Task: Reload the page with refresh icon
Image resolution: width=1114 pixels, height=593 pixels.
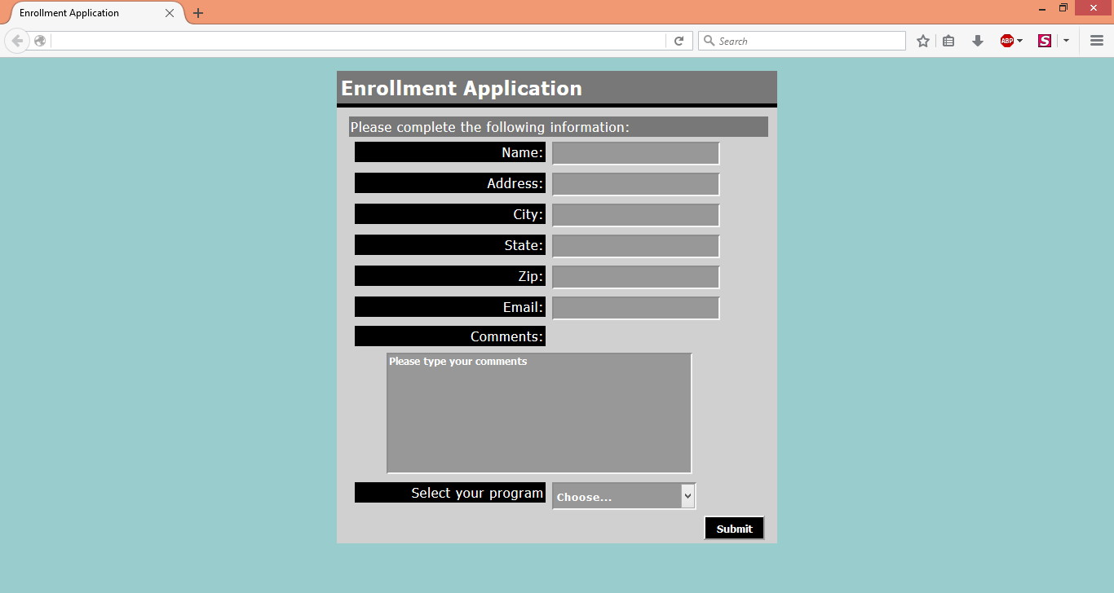Action: tap(679, 41)
